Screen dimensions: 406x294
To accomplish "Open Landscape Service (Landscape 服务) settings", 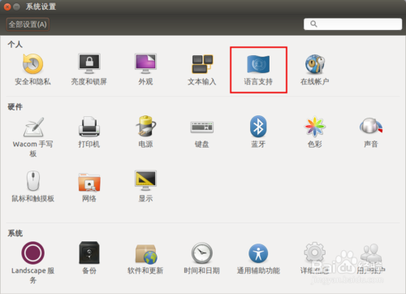I will click(x=32, y=262).
